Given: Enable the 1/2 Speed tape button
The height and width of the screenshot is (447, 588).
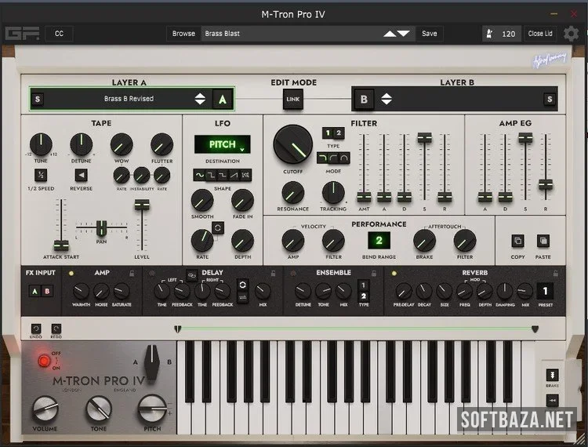Looking at the screenshot, I should (x=40, y=175).
